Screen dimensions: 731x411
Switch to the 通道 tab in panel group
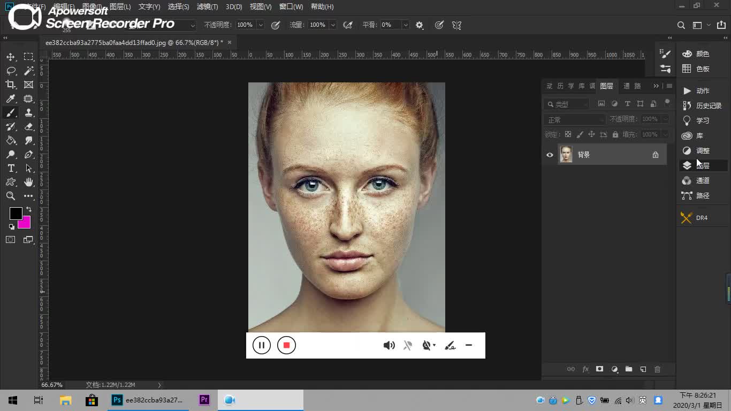(627, 86)
